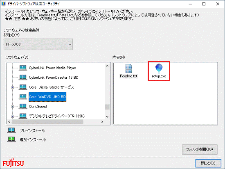Select the highlighted Corel WinDVD UHD BD entry
This screenshot has width=225, height=169.
click(x=47, y=97)
